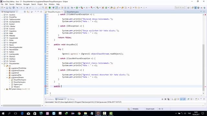The image size is (207, 116).
Task: Click Collapse All in Package Explorer
Action: pos(25,12)
